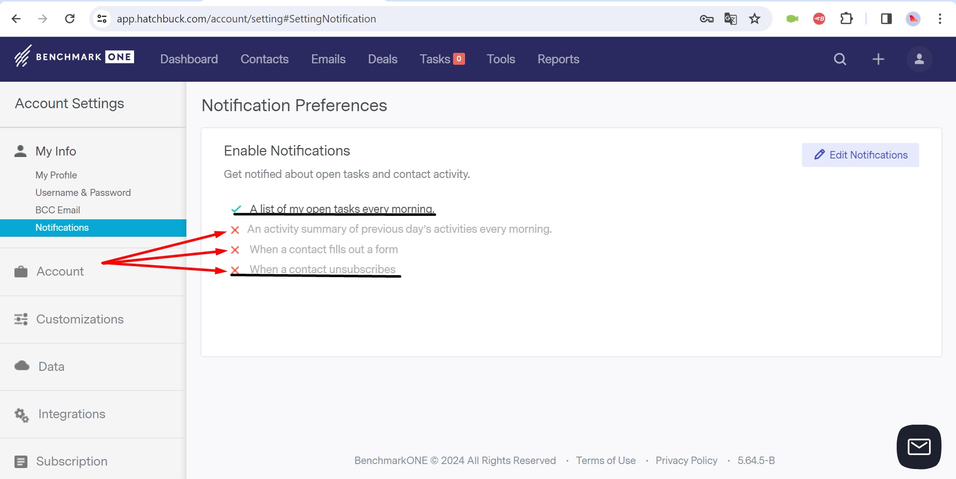956x479 pixels.
Task: Open My Profile settings
Action: 56,175
